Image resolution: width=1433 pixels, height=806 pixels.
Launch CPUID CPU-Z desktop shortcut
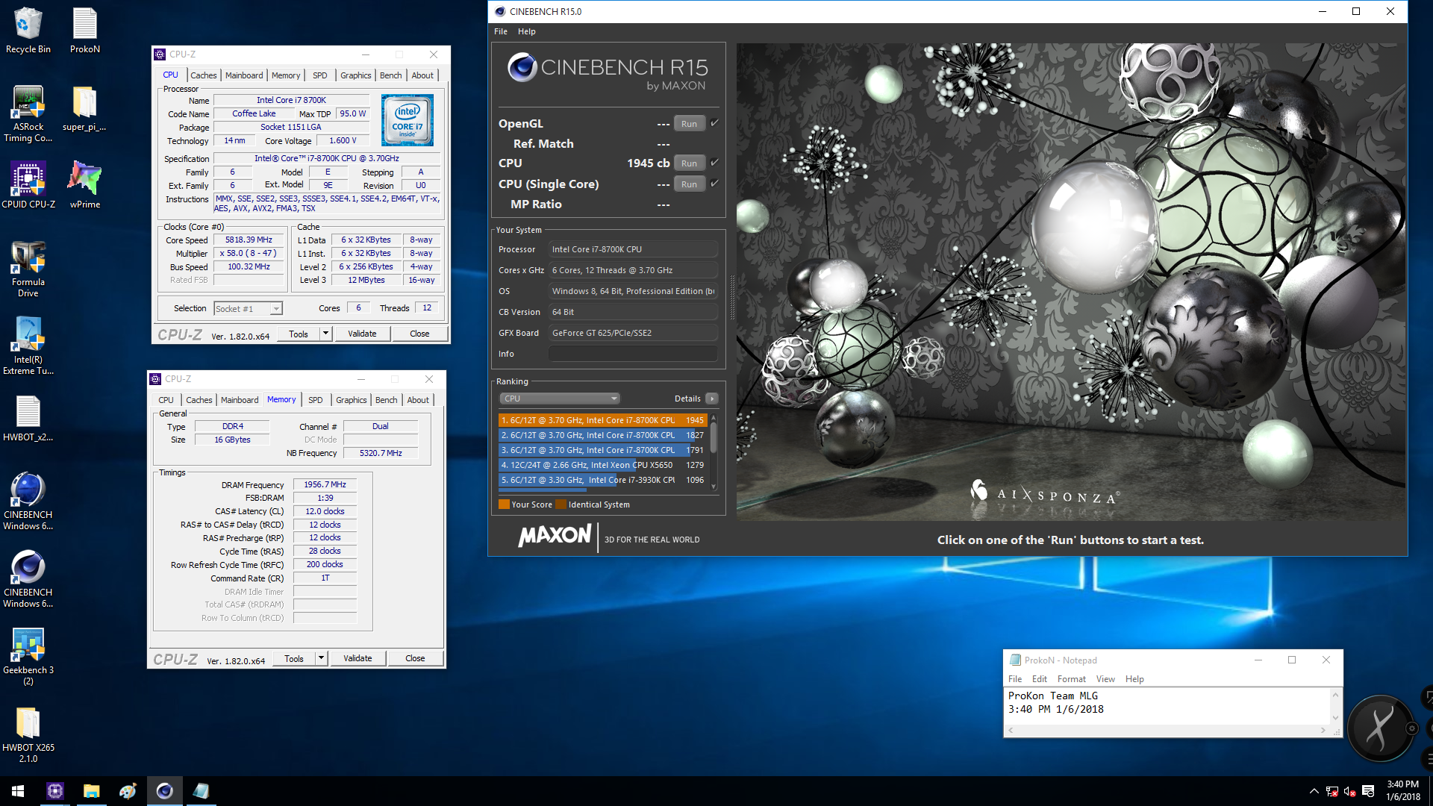28,185
